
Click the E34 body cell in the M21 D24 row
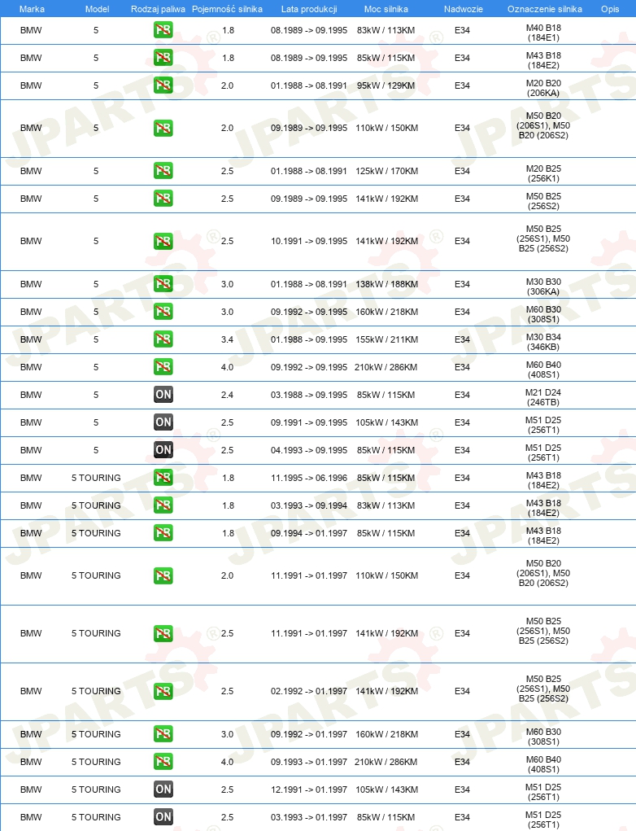coord(462,394)
